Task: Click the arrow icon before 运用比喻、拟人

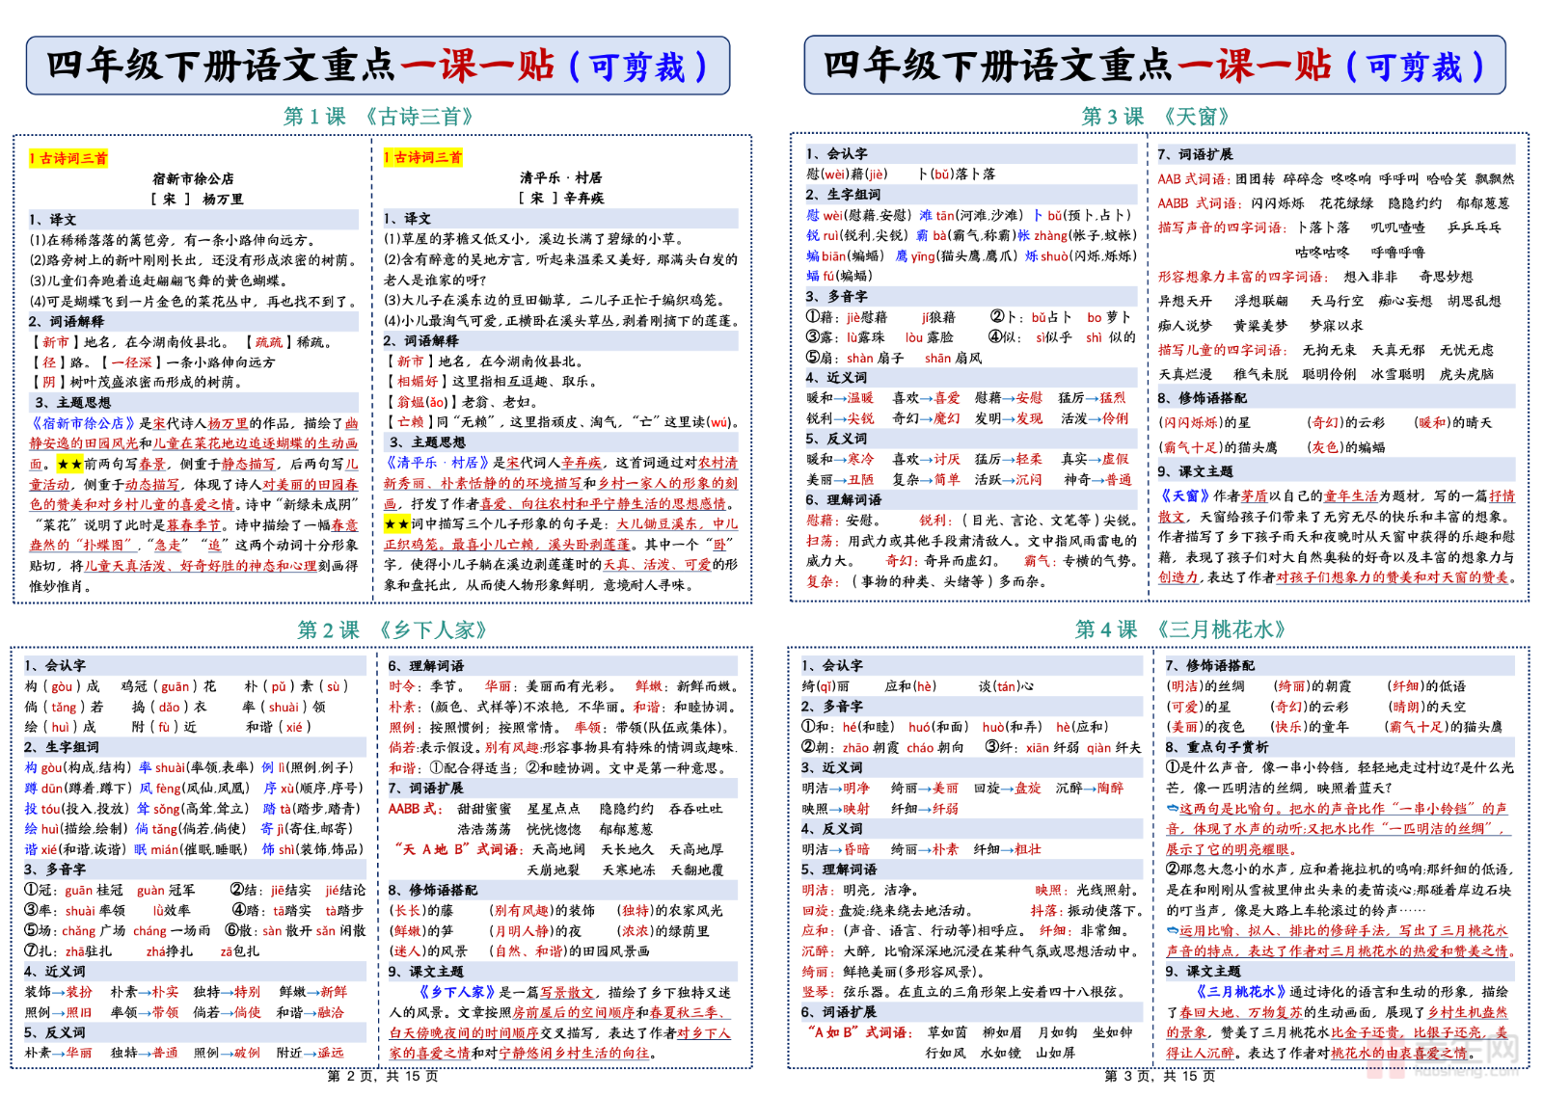Action: pyautogui.click(x=1172, y=931)
